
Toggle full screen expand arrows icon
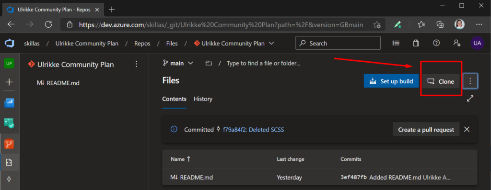tap(470, 99)
